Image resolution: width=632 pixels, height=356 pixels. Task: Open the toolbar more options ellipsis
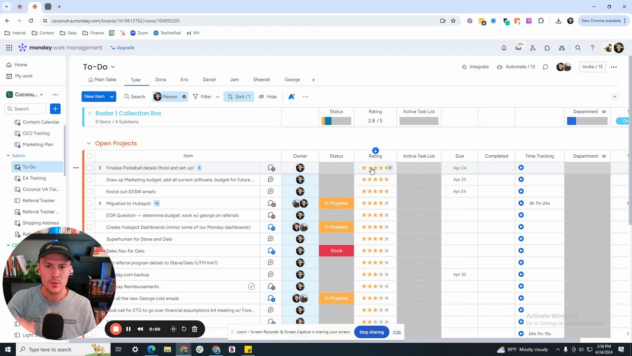click(x=306, y=96)
